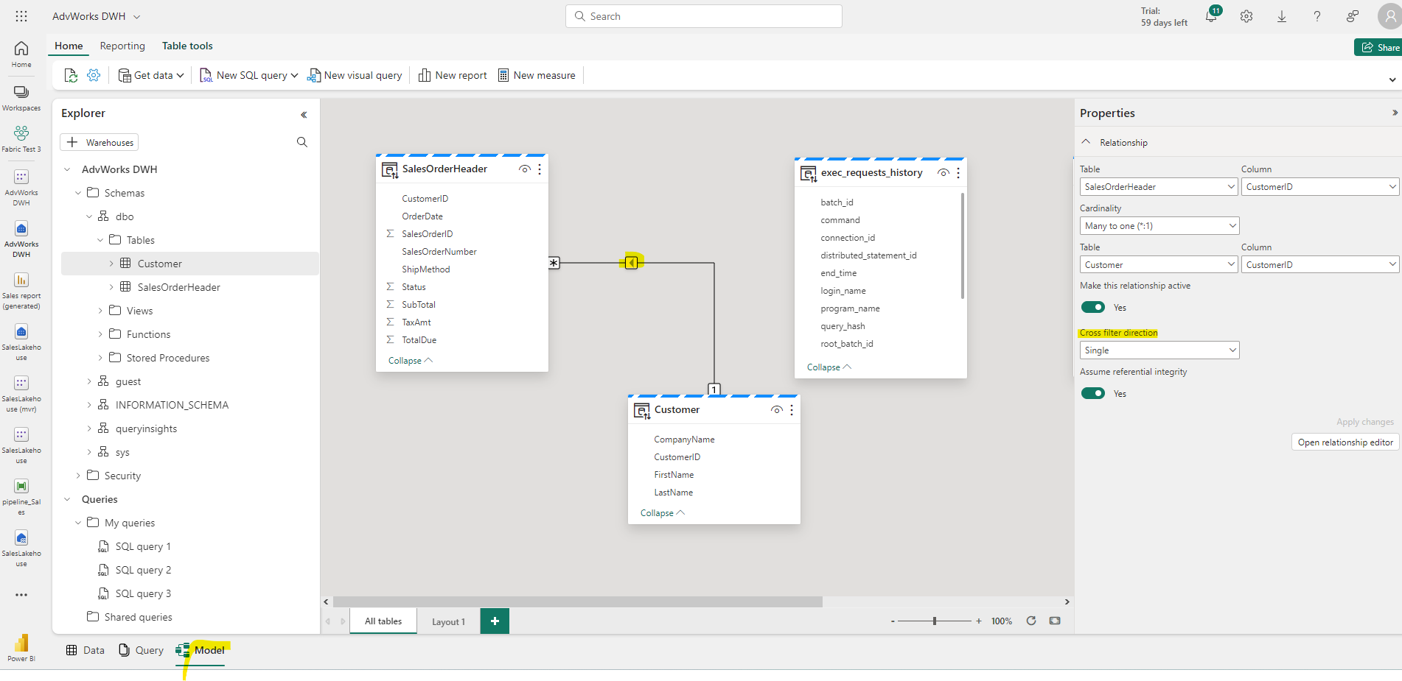Open Get data on the toolbar

[150, 74]
